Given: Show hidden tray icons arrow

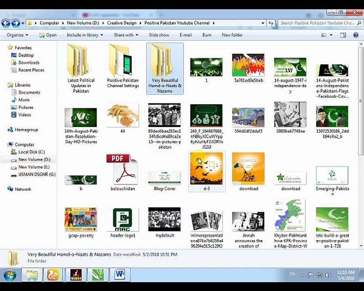Looking at the screenshot, I should point(302,276).
